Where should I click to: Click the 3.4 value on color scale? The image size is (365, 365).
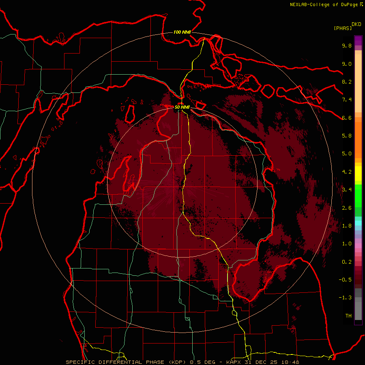click(347, 190)
